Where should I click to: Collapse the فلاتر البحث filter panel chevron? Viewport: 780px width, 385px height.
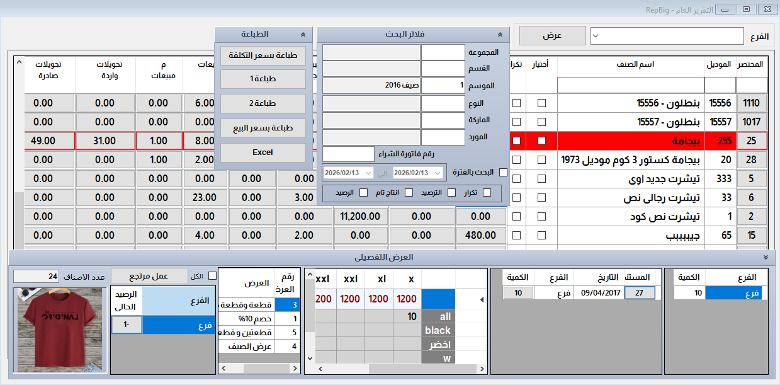pos(500,35)
